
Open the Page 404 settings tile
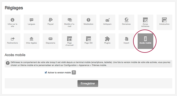[88, 41]
